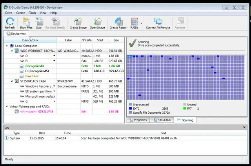Viewport: 251px width, 166px height.
Task: Click the EFI system partition icon
Action: click(x=22, y=91)
